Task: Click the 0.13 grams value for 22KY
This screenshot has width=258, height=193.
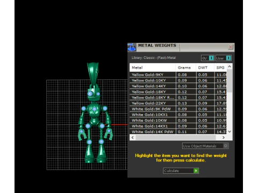Action: coord(182,103)
